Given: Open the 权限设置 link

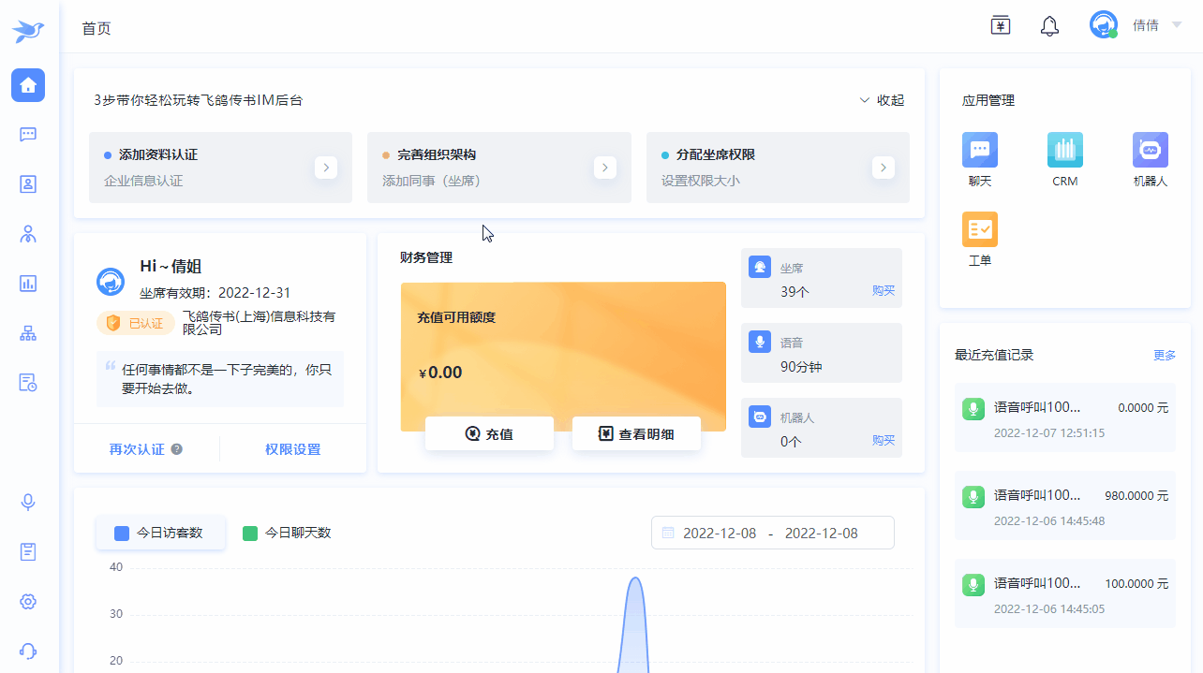Looking at the screenshot, I should 292,449.
